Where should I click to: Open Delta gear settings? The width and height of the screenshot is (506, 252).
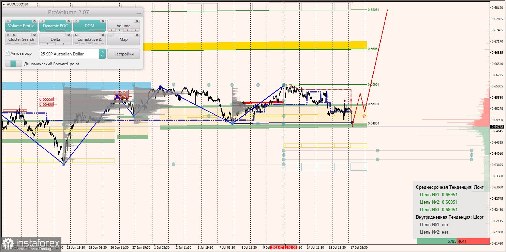(68, 35)
